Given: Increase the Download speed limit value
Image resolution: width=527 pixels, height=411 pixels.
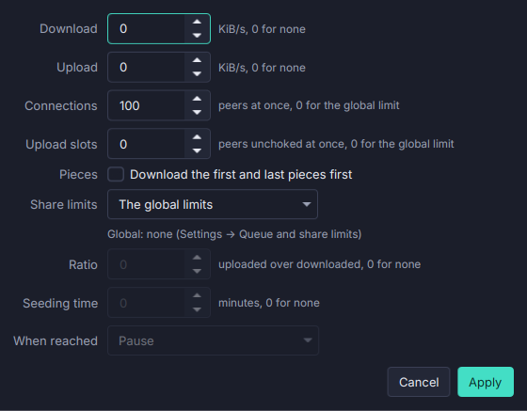Looking at the screenshot, I should [197, 22].
